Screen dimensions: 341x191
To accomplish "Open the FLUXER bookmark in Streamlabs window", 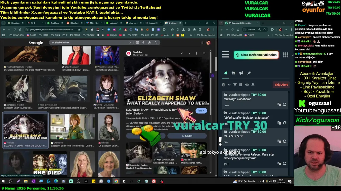I will tap(249, 35).
